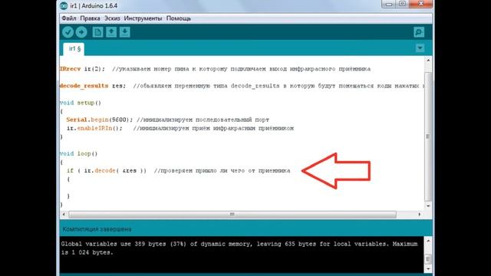Viewport: 491px width, 276px height.
Task: Click horizontal scrollbar right arrow
Action: point(420,215)
